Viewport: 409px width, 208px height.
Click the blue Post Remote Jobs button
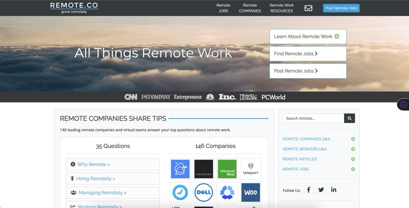pyautogui.click(x=341, y=8)
